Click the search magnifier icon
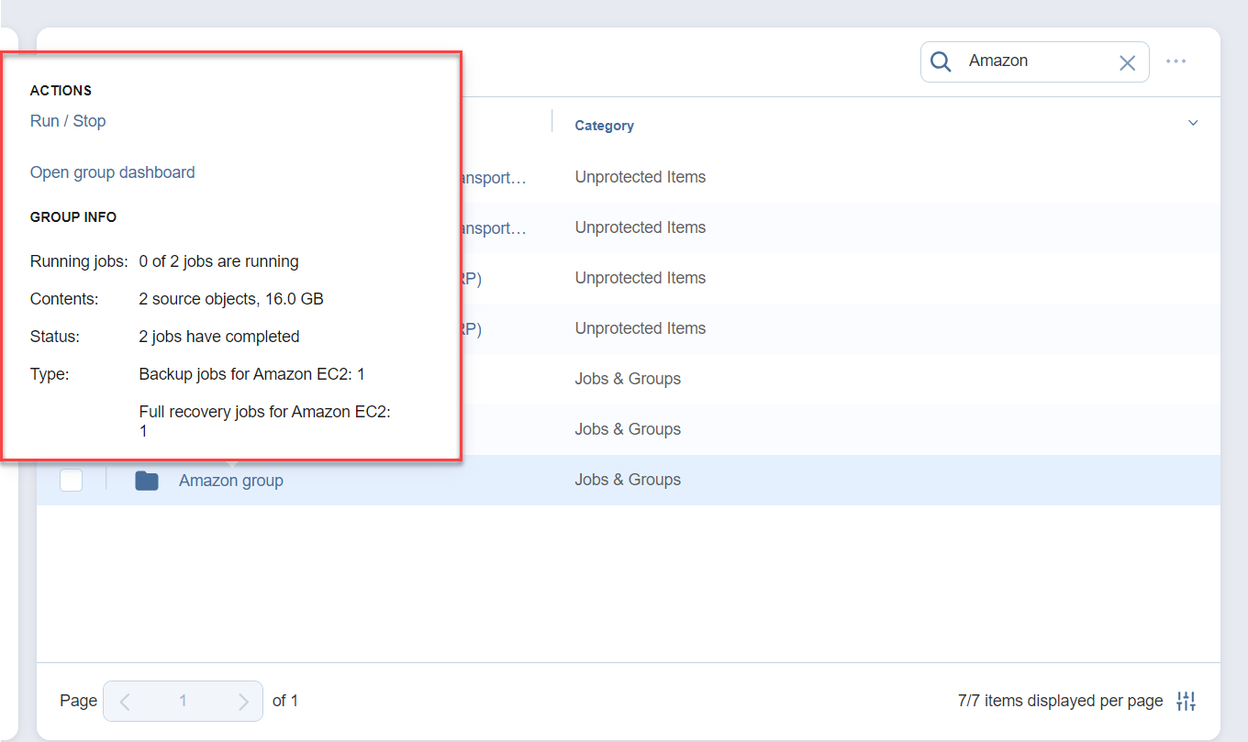 pos(941,61)
